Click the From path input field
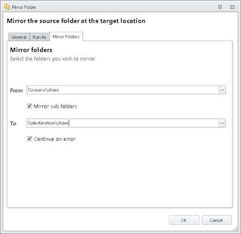The height and width of the screenshot is (234, 241). (x=123, y=90)
